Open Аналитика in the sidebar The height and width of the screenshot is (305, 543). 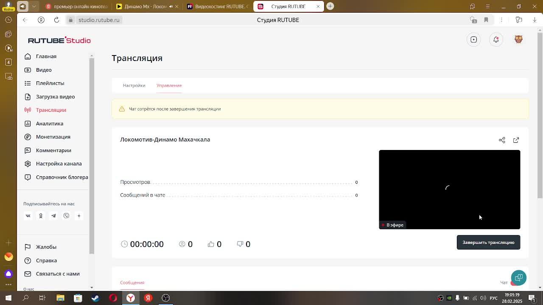(x=50, y=123)
